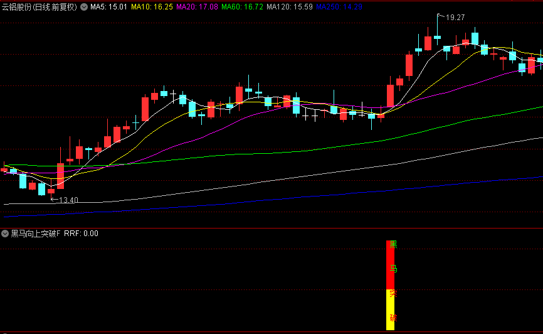This screenshot has width=543, height=334.
Task: Click the 19.27 high price marker
Action: click(x=455, y=18)
